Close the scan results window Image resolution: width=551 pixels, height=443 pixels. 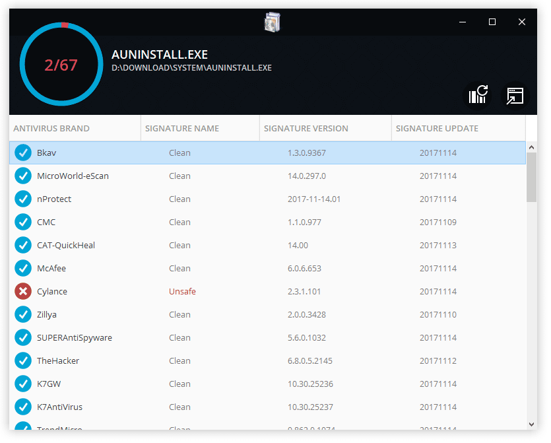pyautogui.click(x=522, y=22)
